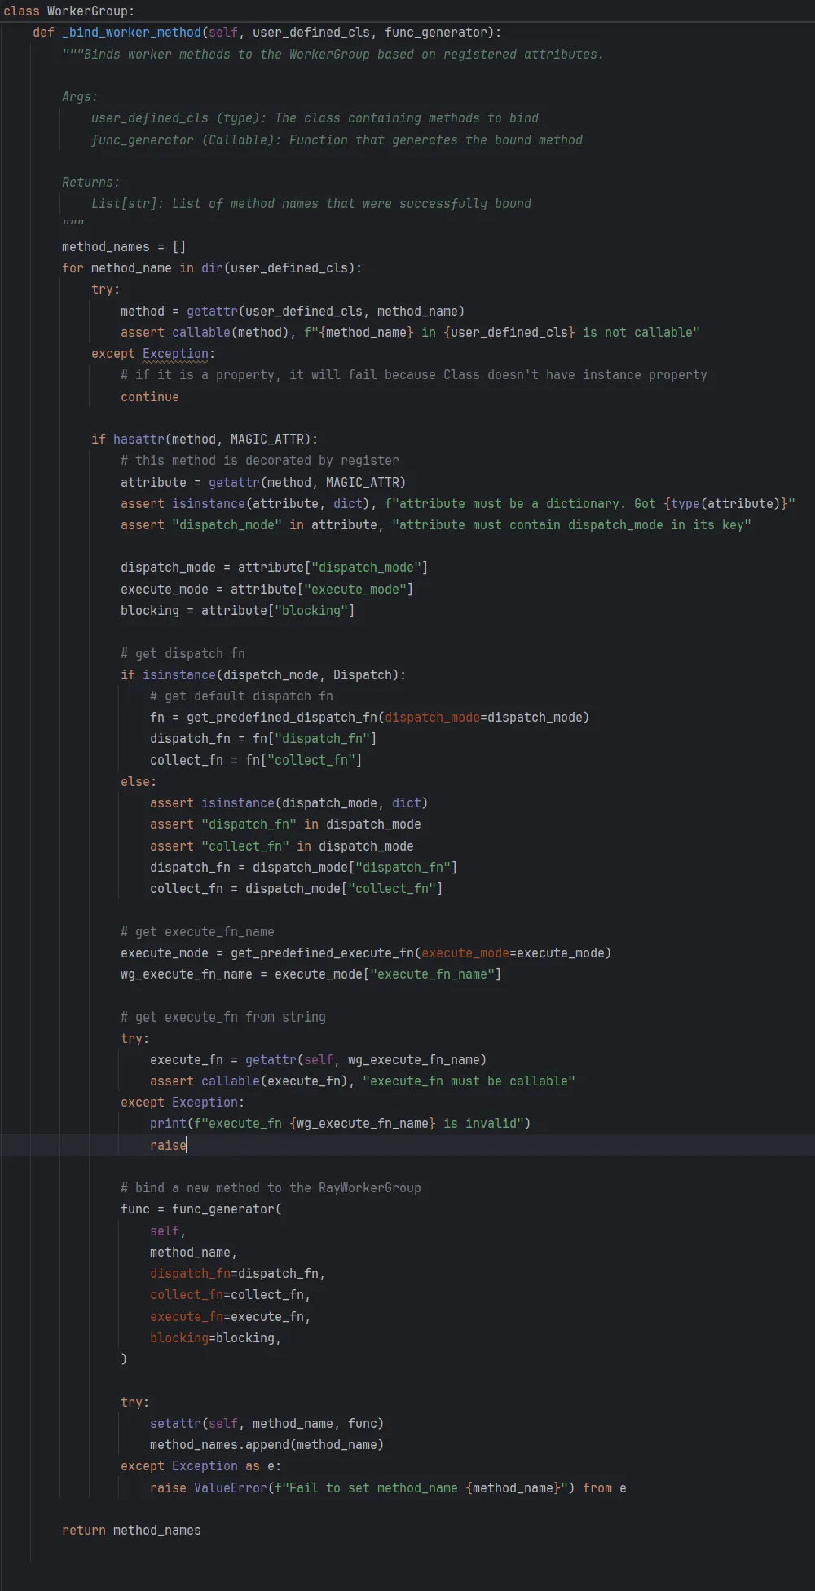Click comment "# get execute_fn from string"
Image resolution: width=815 pixels, height=1591 pixels.
(x=223, y=1017)
